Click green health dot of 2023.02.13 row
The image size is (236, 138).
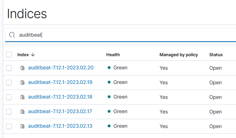point(109,126)
